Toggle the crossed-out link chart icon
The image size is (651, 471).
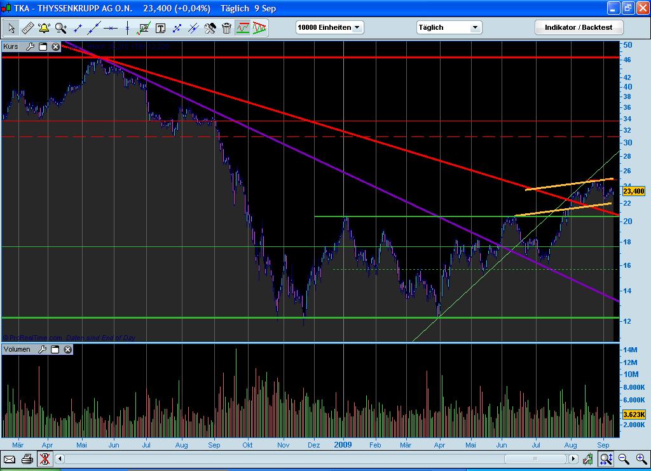tap(45, 459)
